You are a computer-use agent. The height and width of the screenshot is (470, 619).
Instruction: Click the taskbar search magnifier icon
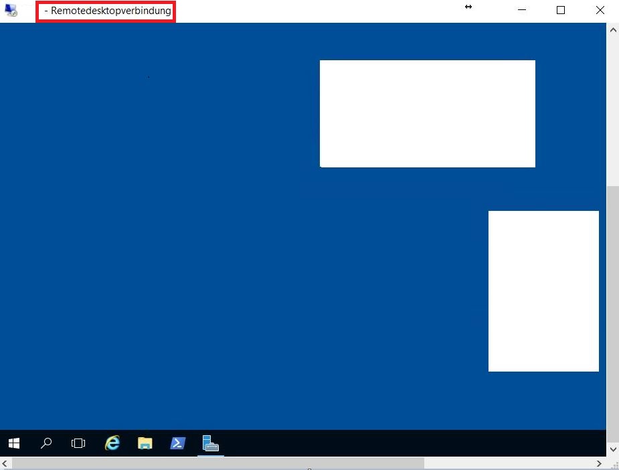click(46, 443)
